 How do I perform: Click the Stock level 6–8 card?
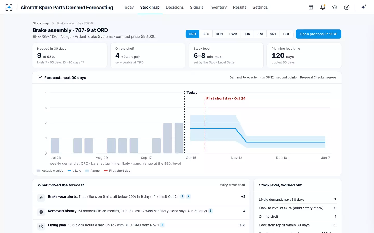226,55
